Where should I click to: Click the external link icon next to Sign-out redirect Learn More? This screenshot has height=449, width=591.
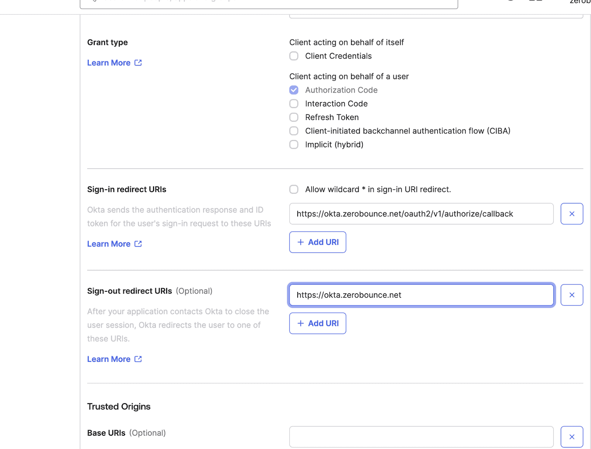[x=137, y=359]
